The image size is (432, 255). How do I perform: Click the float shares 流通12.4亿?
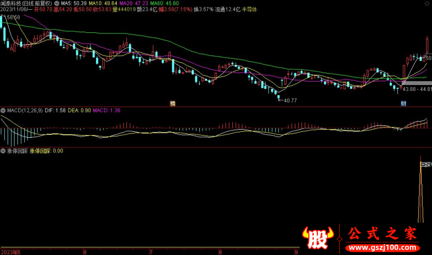pos(227,9)
